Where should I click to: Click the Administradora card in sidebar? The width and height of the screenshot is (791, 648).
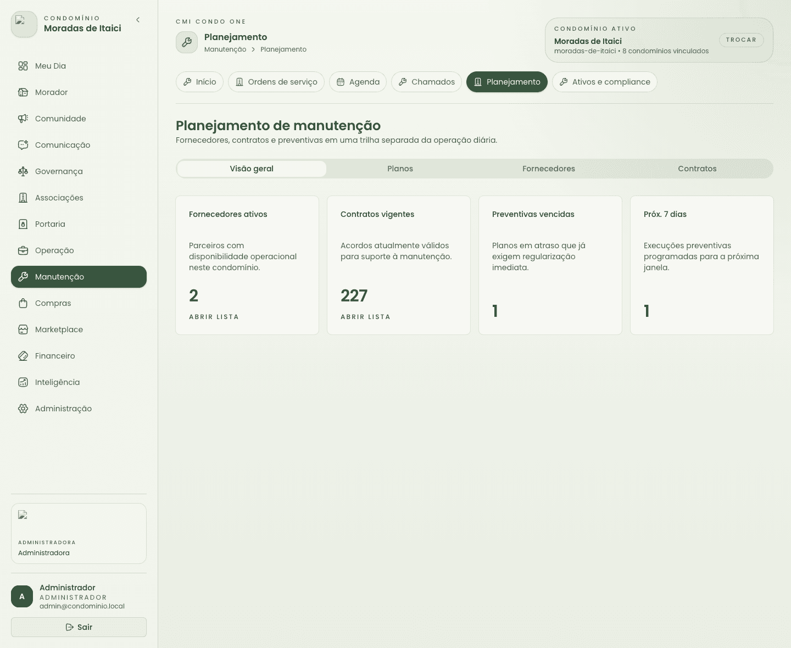coord(79,533)
